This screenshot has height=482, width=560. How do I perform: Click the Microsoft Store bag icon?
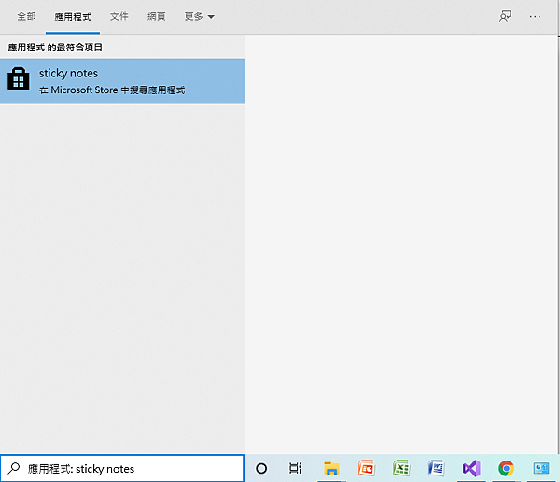pyautogui.click(x=19, y=78)
